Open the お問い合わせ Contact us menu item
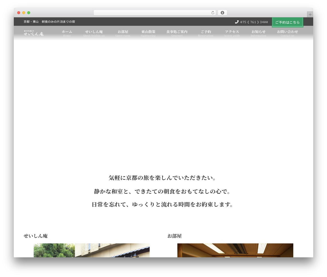Screen dimensions: 327x277 (287, 33)
